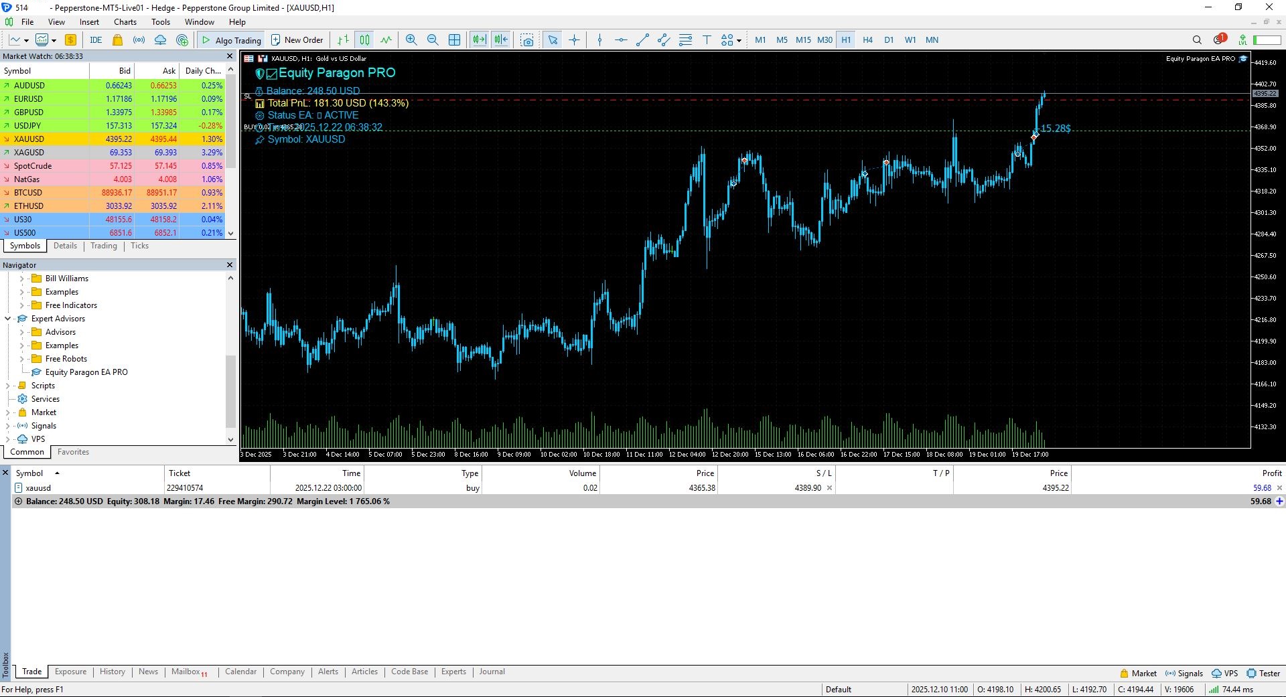Take a chart screenshot with camera icon

tap(527, 40)
